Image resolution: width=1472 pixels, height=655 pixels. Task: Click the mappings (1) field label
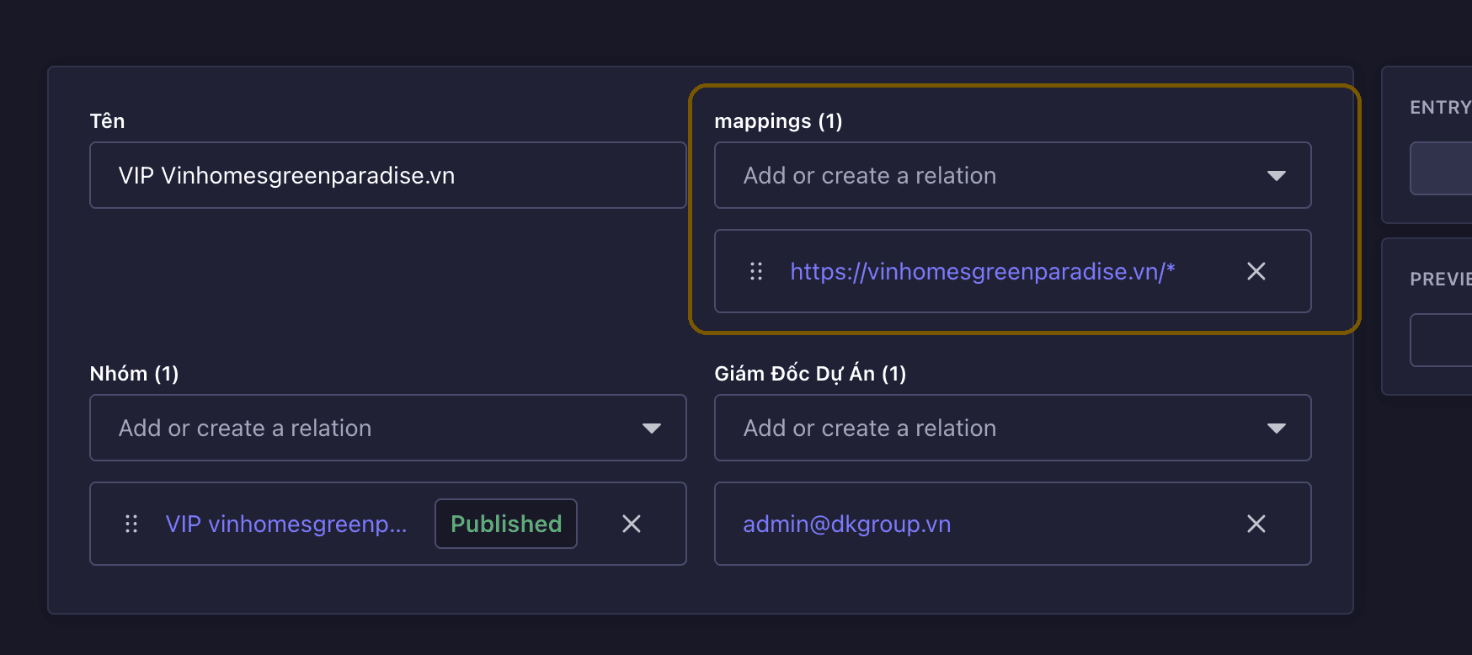[x=778, y=121]
